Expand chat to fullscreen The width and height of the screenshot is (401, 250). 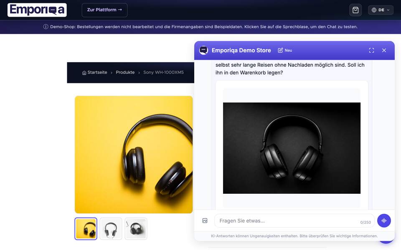[x=372, y=50]
